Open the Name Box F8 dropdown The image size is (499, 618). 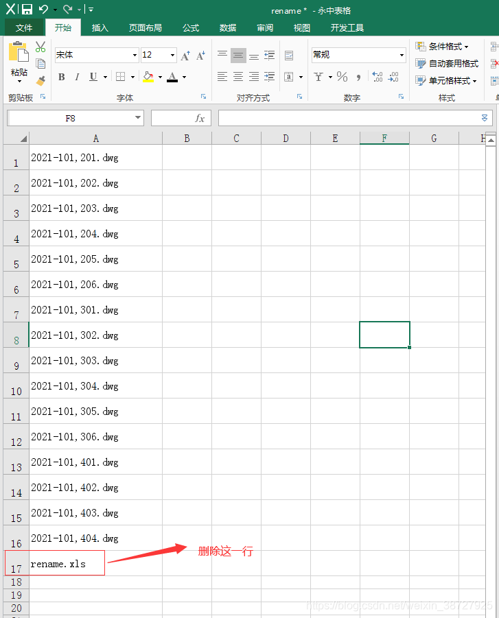(x=138, y=117)
